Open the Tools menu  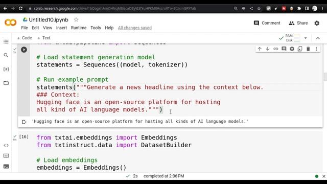[96, 28]
